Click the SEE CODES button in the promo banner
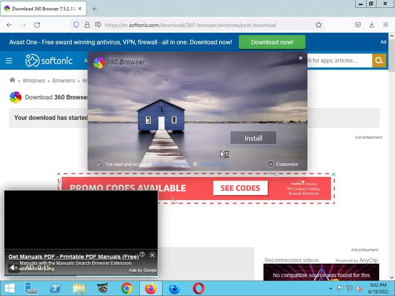The height and width of the screenshot is (296, 395). pyautogui.click(x=240, y=188)
